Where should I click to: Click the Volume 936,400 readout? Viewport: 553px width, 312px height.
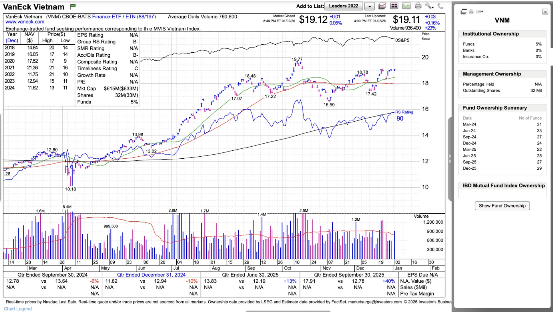(405, 28)
